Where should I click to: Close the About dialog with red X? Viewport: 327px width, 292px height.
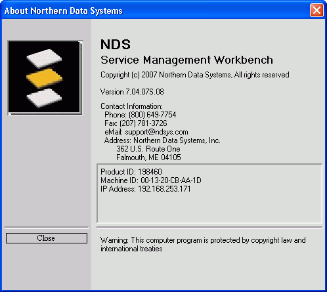click(316, 10)
